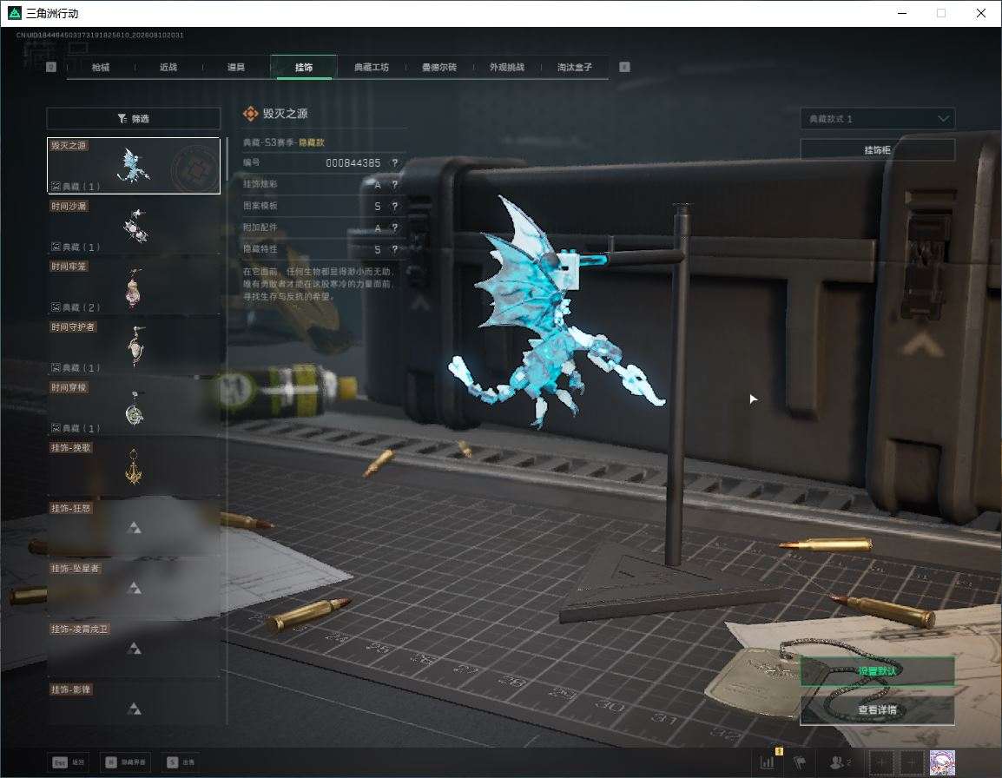Click the question mark beside 挂饰炫彩
The height and width of the screenshot is (778, 1002).
coord(395,185)
